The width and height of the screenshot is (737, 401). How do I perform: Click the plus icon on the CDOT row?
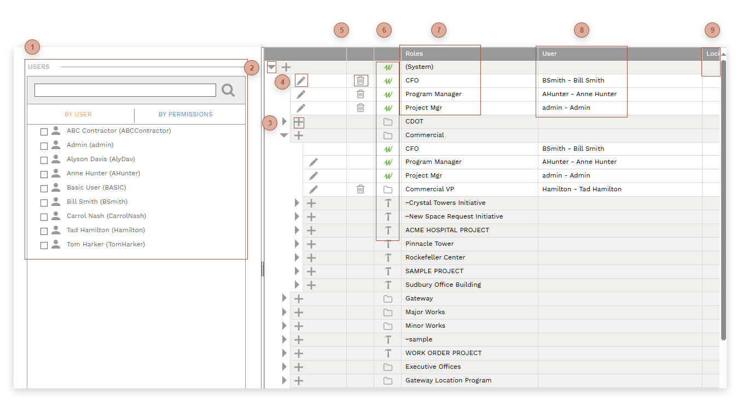tap(299, 122)
